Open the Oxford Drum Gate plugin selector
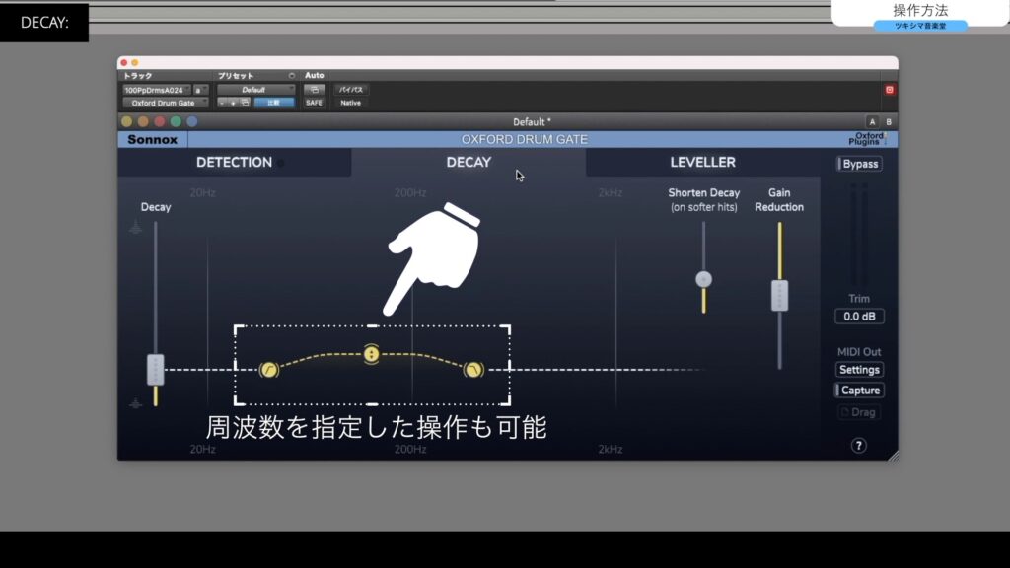Screen dimensions: 1010x568 click(x=165, y=103)
